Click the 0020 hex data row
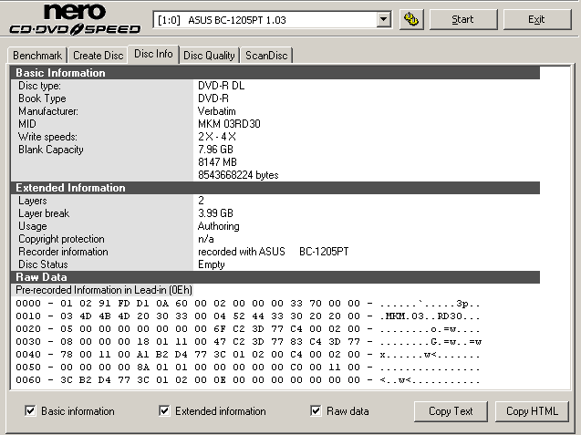Image resolution: width=581 pixels, height=435 pixels. tap(248, 329)
